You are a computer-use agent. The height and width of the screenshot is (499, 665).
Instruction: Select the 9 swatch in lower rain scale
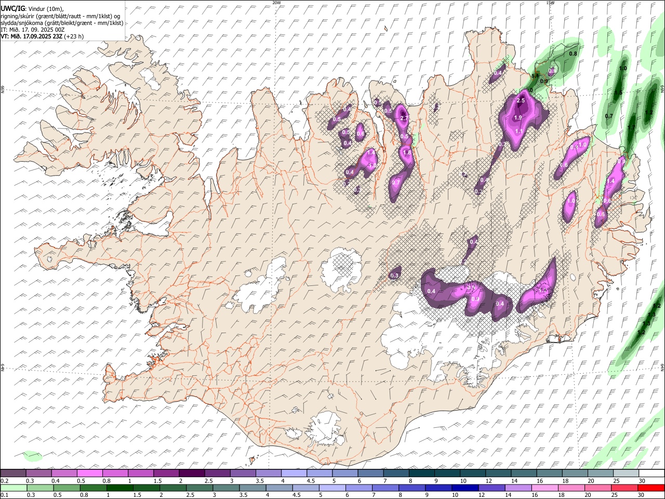click(438, 488)
